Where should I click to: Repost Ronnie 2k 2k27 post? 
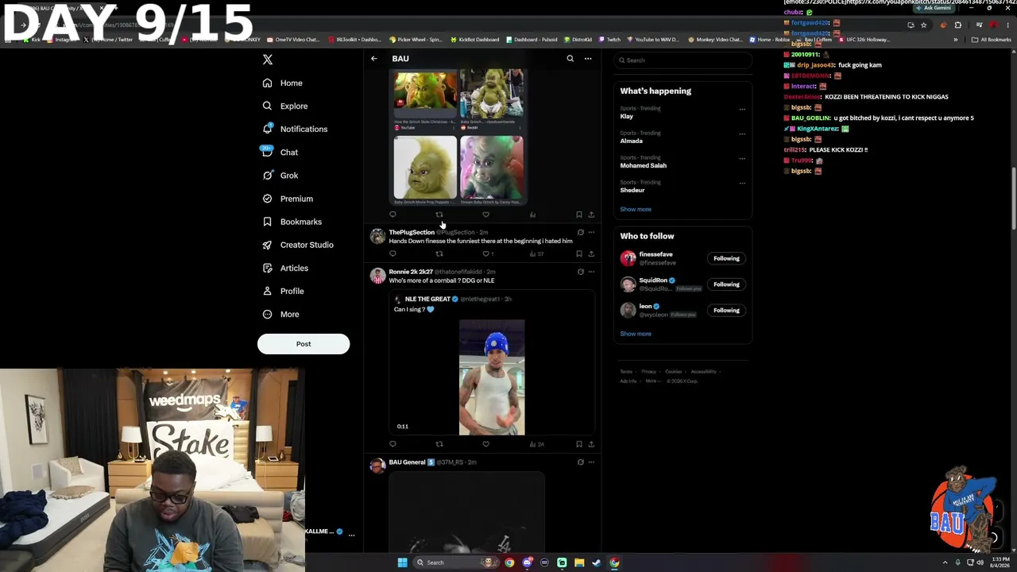tap(439, 444)
